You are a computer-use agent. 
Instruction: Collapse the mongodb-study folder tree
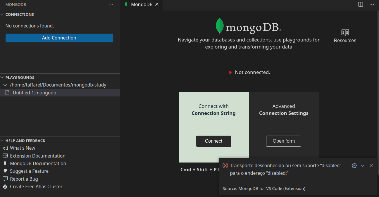5,85
